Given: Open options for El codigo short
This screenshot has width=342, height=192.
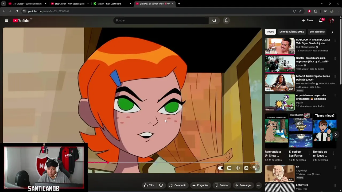Looking at the screenshot, I should click(x=309, y=153).
